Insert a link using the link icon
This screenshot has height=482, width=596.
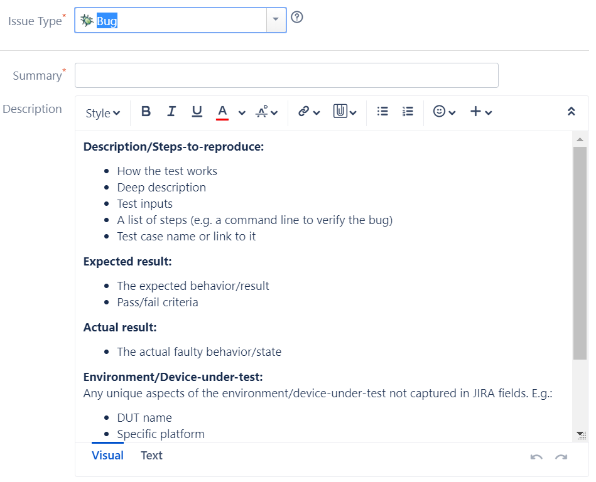click(x=309, y=112)
